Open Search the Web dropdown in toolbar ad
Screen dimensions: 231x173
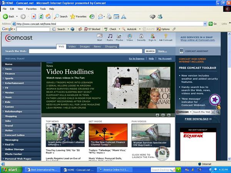[213, 112]
